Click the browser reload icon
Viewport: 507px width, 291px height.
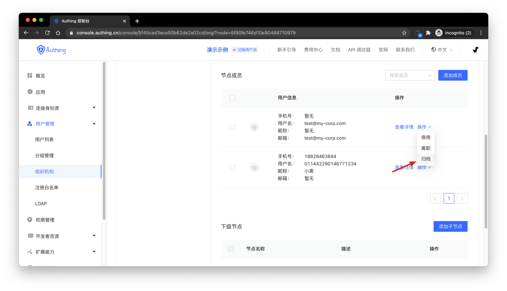coord(48,33)
